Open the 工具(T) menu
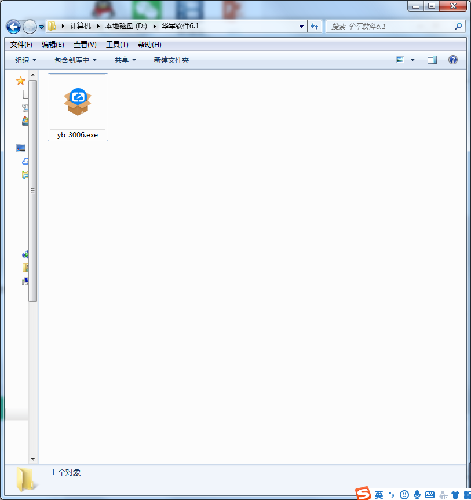The image size is (471, 500). click(x=117, y=45)
